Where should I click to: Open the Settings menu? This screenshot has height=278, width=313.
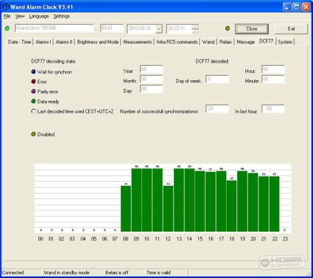(x=61, y=16)
